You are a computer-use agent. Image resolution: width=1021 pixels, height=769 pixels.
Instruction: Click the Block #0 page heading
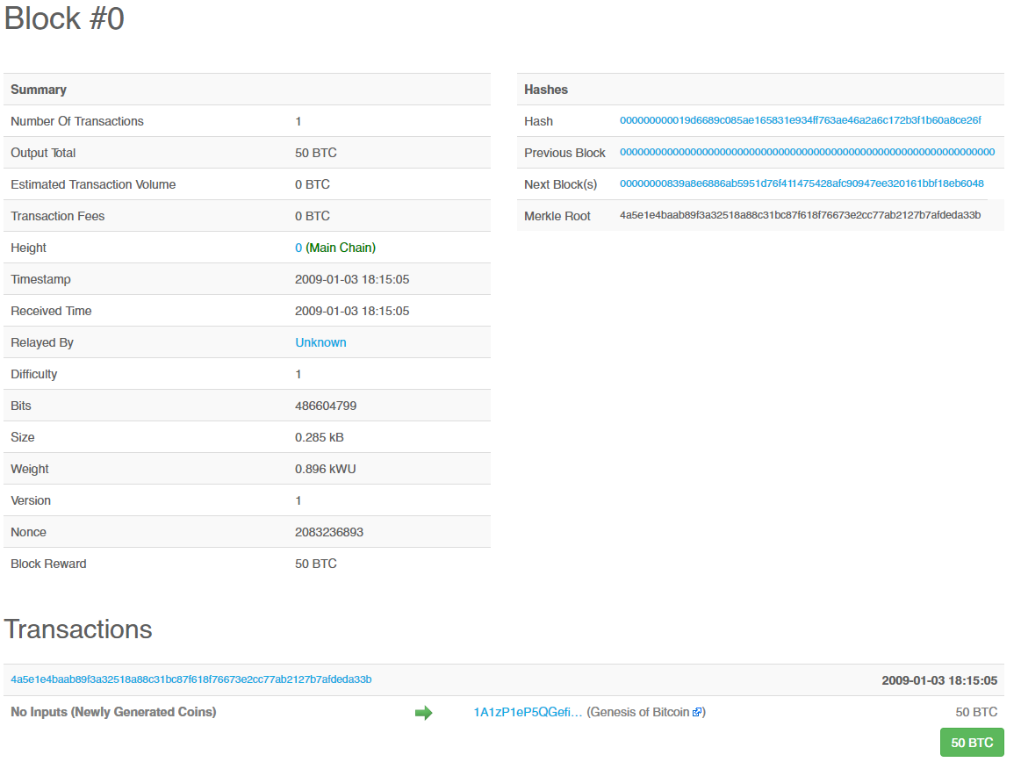[x=64, y=19]
